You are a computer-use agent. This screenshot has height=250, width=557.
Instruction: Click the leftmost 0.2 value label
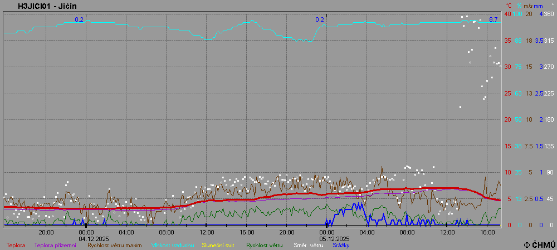pos(79,19)
